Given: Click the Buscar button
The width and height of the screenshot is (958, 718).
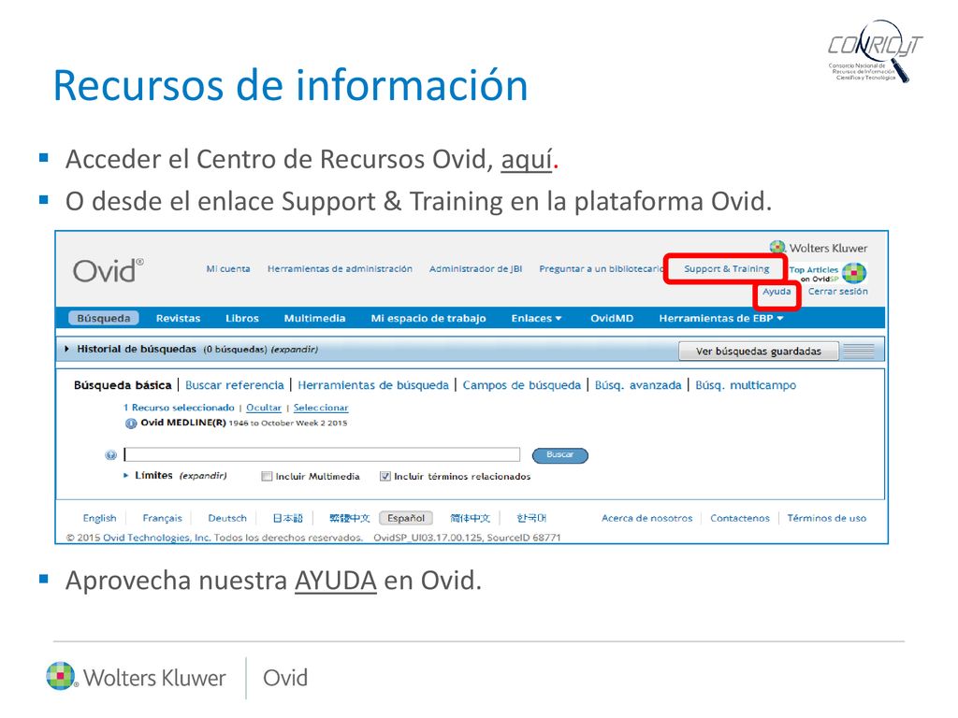Looking at the screenshot, I should pos(559,455).
